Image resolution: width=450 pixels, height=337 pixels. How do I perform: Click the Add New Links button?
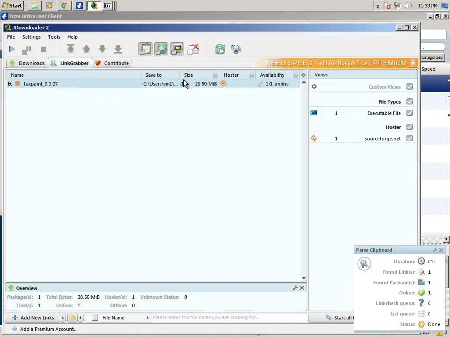[33, 318]
